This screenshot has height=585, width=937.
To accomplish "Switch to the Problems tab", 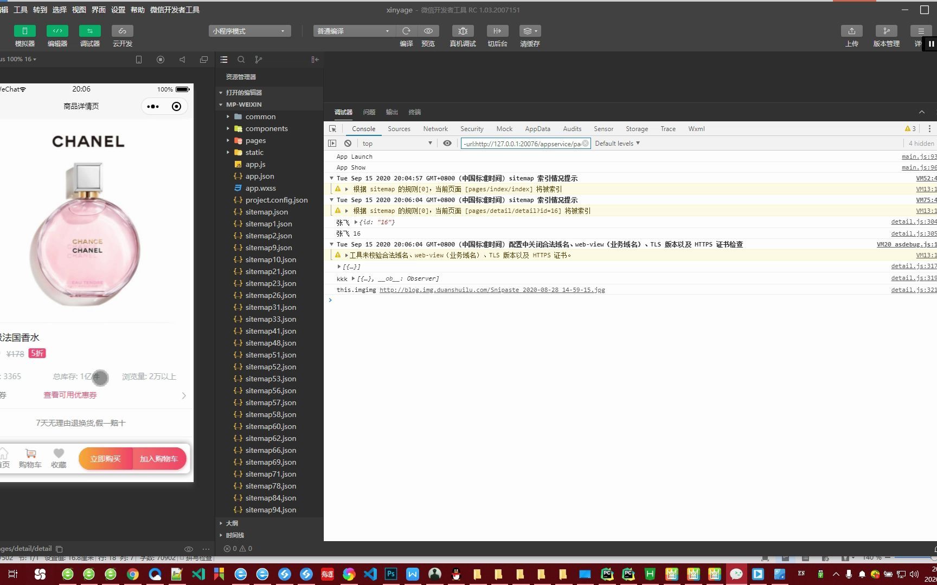I will pos(369,112).
